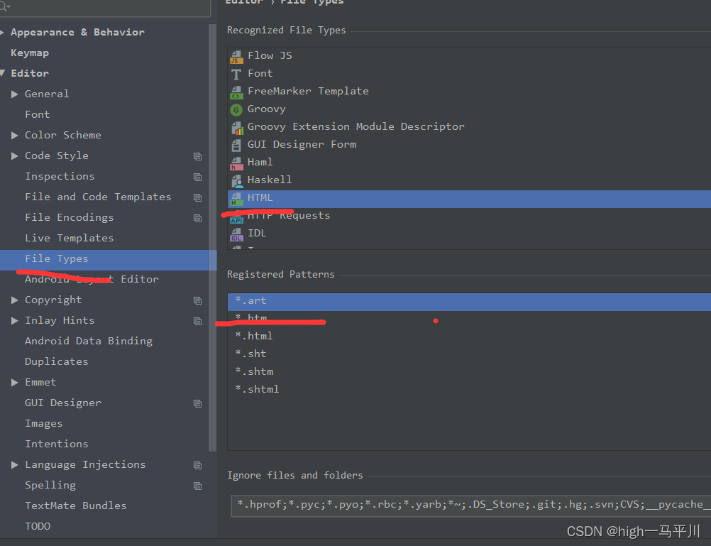
Task: Select the *.html registered pattern
Action: pos(469,336)
